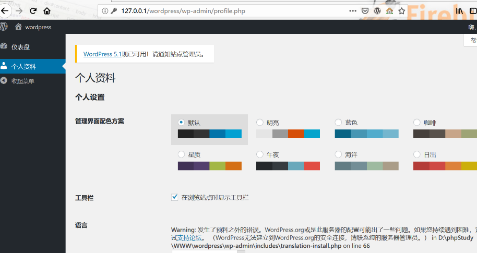Viewport: 477px width, 253px height.
Task: Visit the wordpress site name link
Action: pyautogui.click(x=38, y=27)
